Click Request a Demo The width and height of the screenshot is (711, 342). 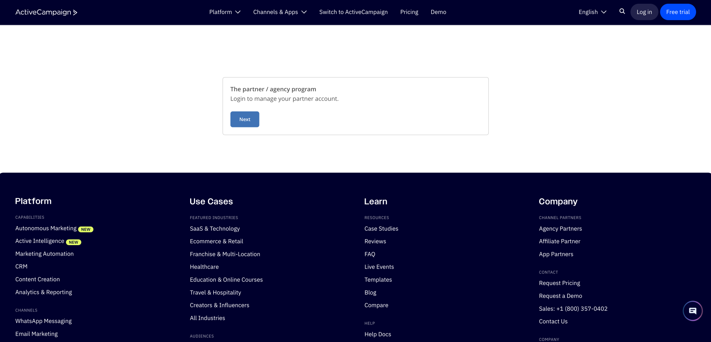coord(561,296)
